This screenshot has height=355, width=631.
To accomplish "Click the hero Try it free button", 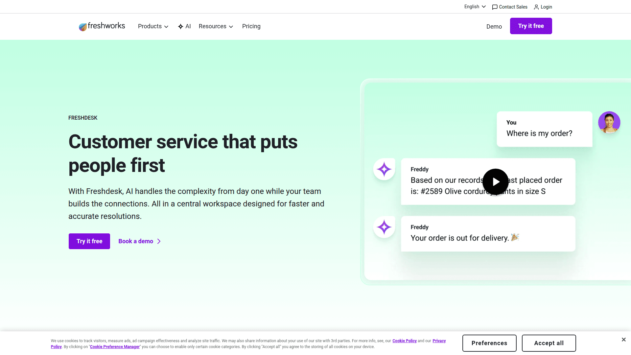I will click(x=89, y=241).
